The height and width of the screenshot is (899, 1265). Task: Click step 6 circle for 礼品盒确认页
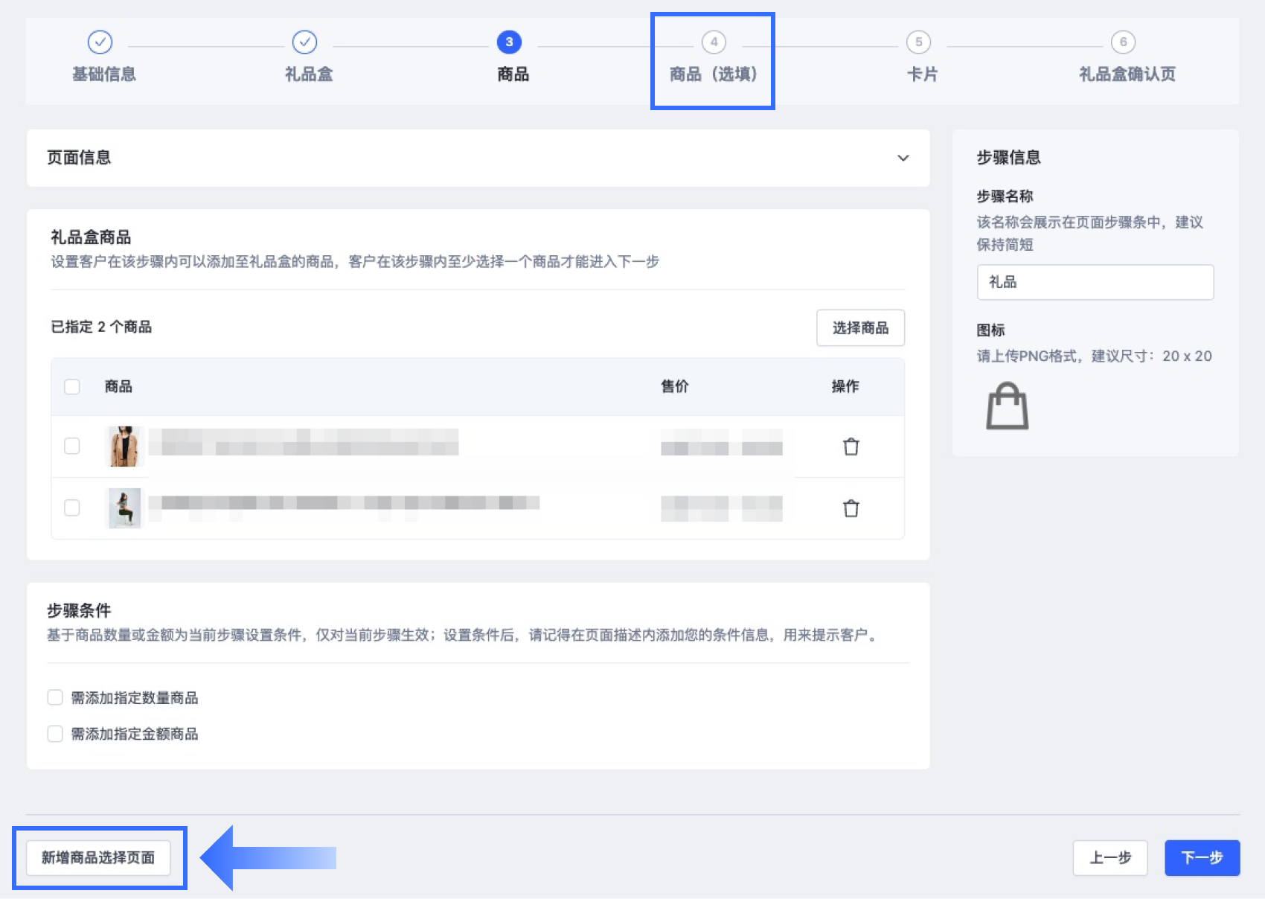pos(1123,42)
